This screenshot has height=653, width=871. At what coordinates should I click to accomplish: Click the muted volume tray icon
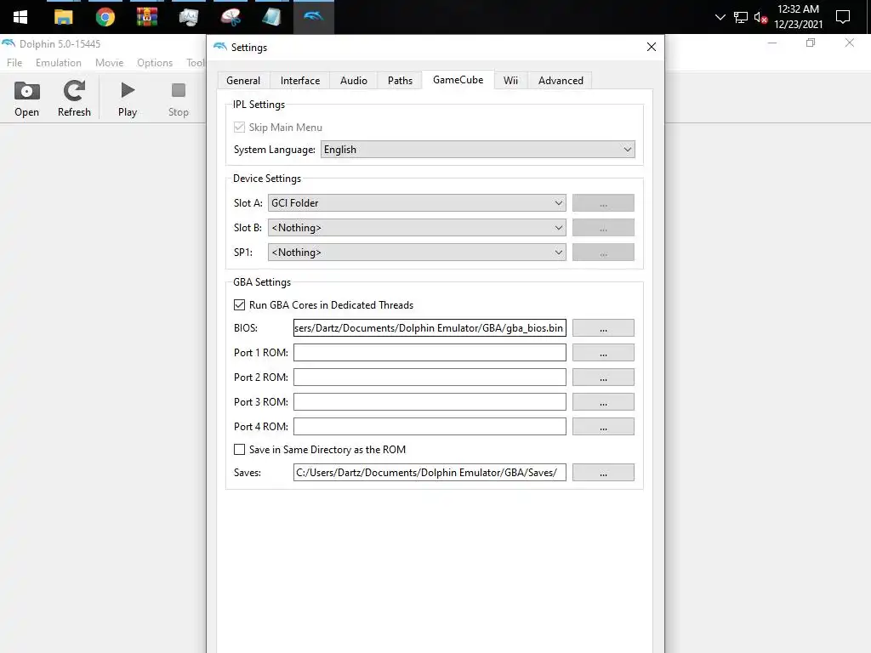click(760, 18)
